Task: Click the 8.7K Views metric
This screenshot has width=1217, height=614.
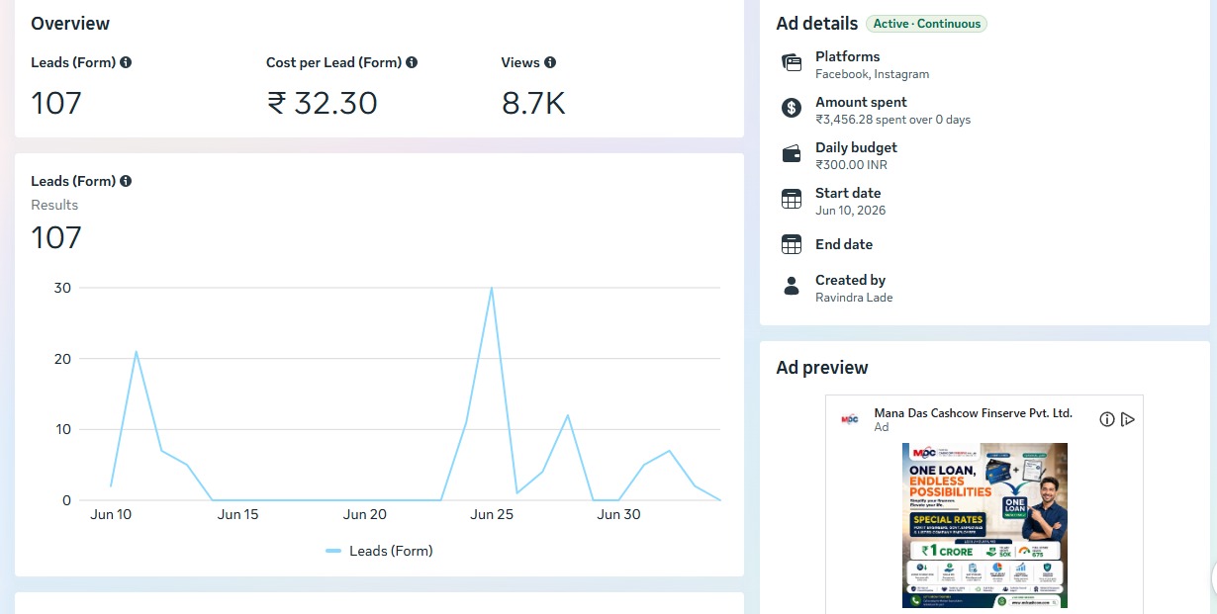Action: click(533, 103)
